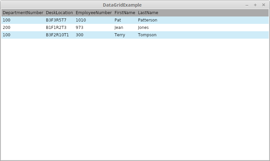The image size is (270, 161).
Task: Select the last name Jones cell
Action: [143, 28]
